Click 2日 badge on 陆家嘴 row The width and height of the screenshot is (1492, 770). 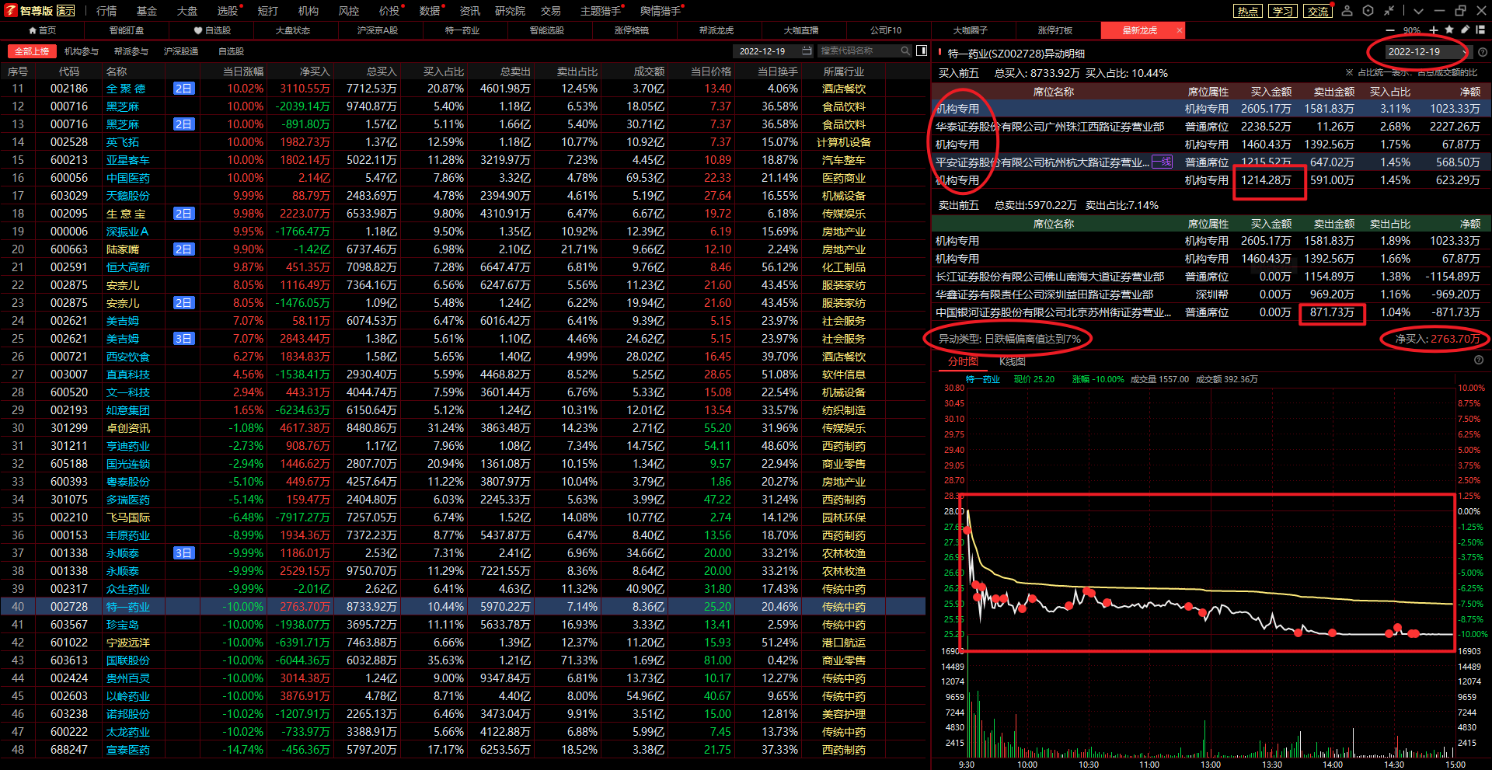(184, 249)
